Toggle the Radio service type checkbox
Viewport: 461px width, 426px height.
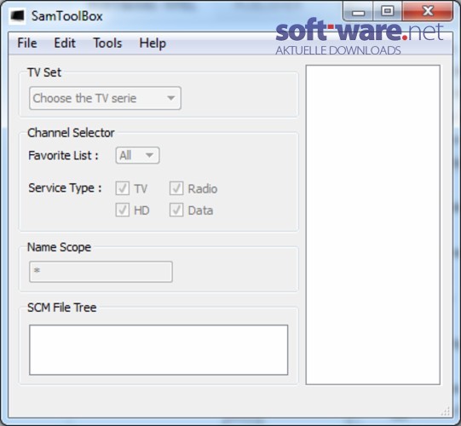tap(176, 188)
